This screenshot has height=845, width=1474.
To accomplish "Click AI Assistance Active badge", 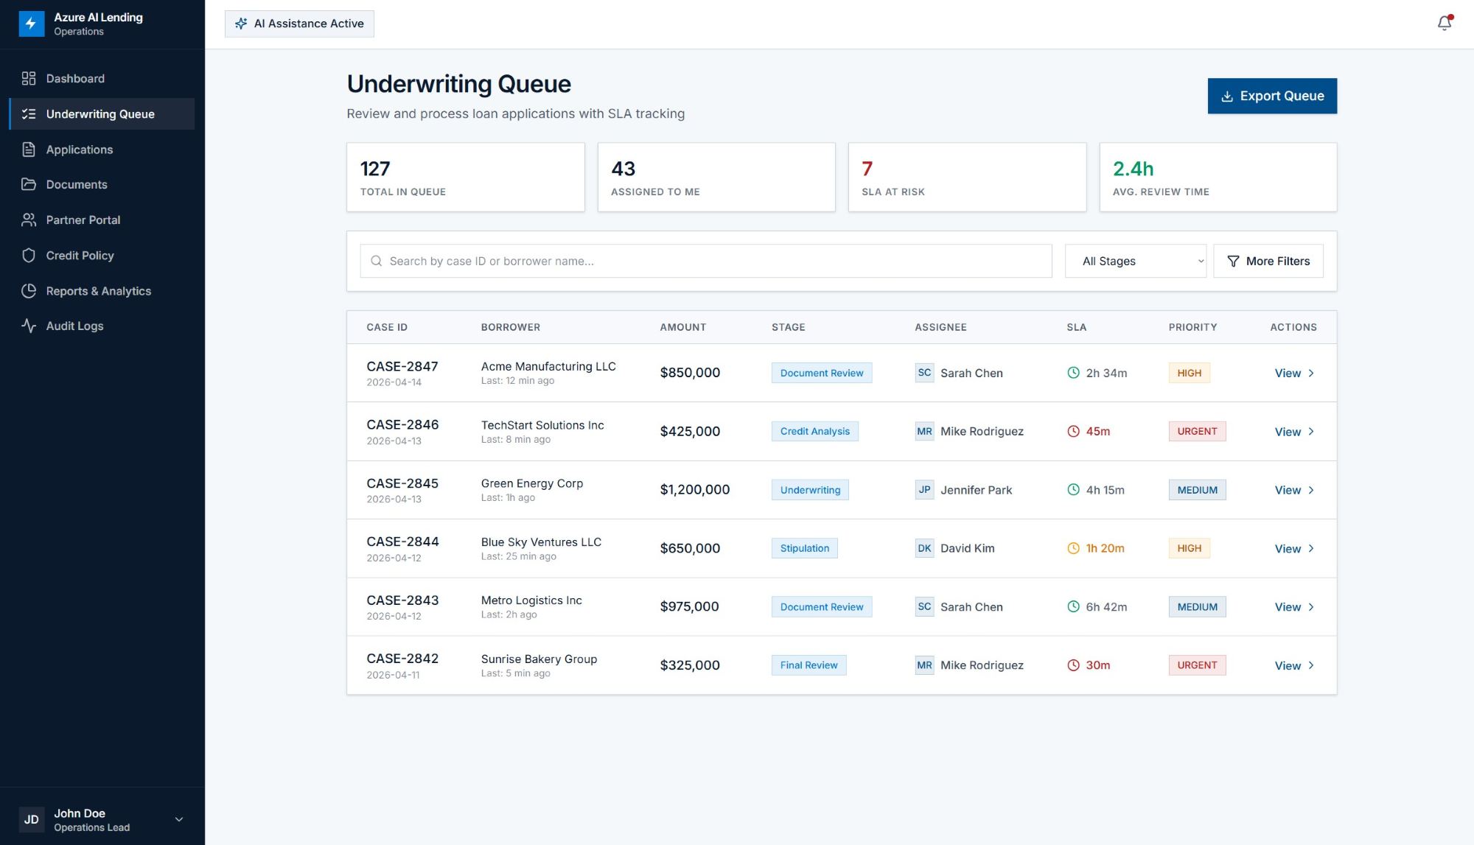I will pyautogui.click(x=299, y=24).
